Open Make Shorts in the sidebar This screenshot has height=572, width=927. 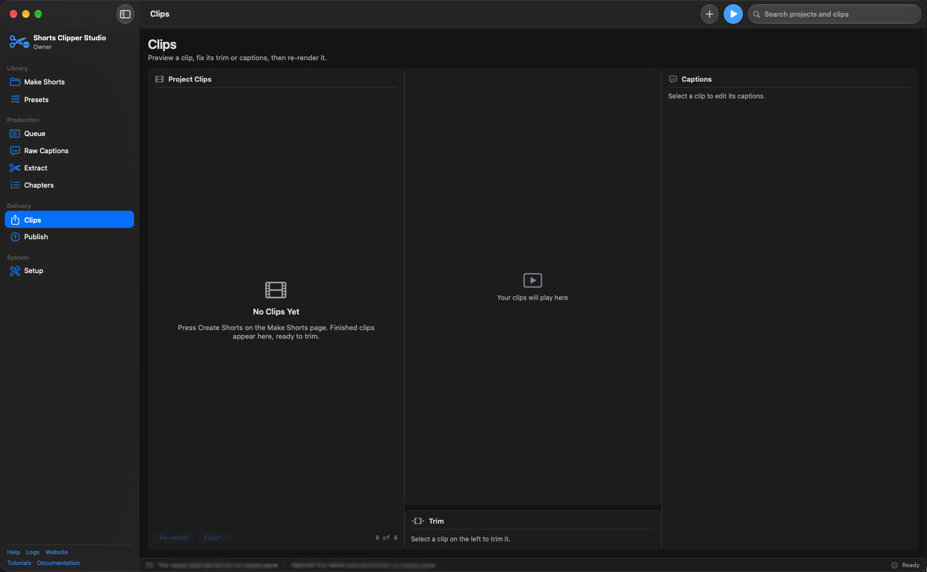pos(69,82)
